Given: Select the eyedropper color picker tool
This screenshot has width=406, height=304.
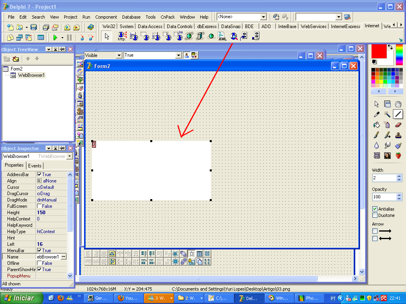Looking at the screenshot, I should coord(377,114).
